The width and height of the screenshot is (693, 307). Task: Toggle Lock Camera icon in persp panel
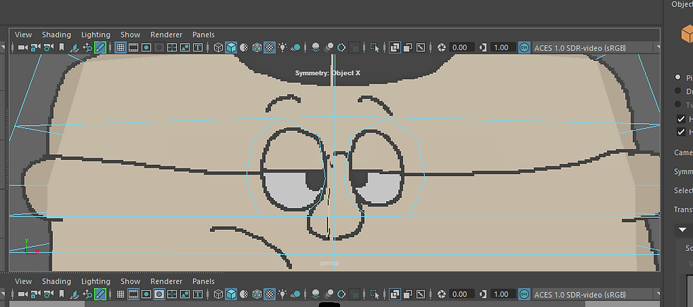pyautogui.click(x=35, y=47)
